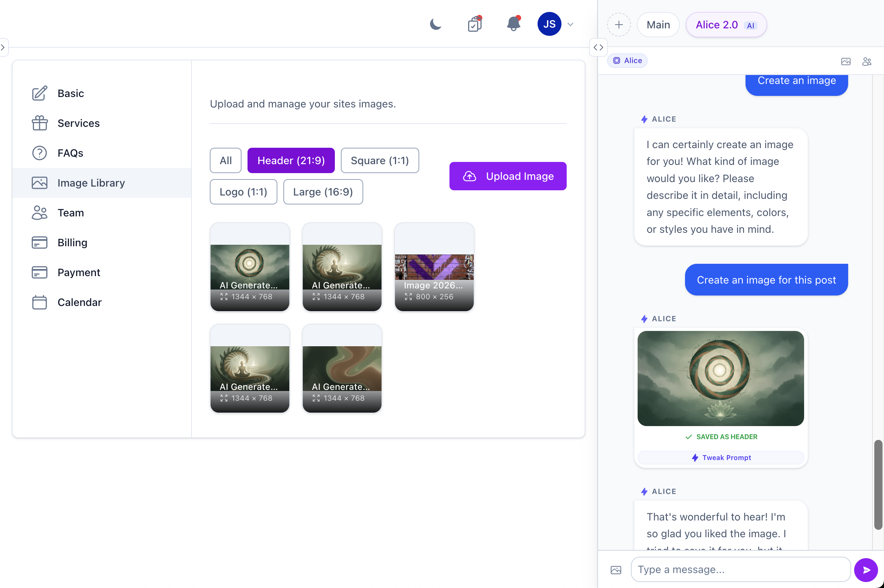Expand the collapsed left sidebar arrow
884x588 pixels.
(3, 47)
